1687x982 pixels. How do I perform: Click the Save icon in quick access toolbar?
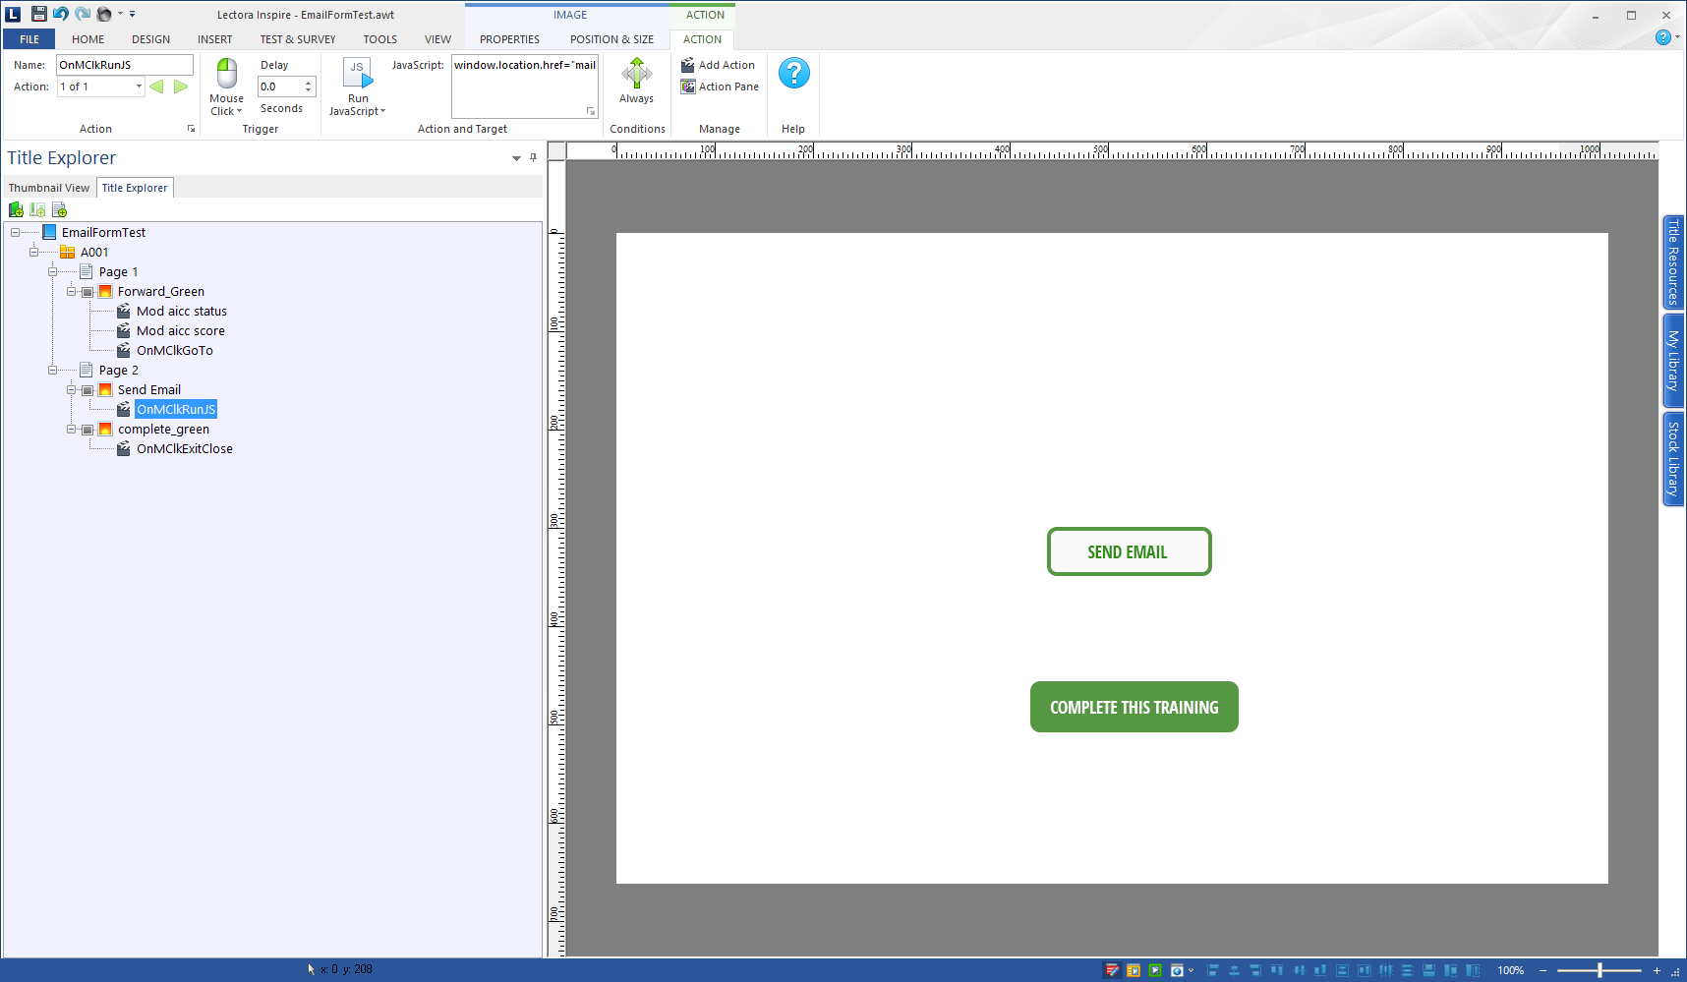click(x=39, y=14)
